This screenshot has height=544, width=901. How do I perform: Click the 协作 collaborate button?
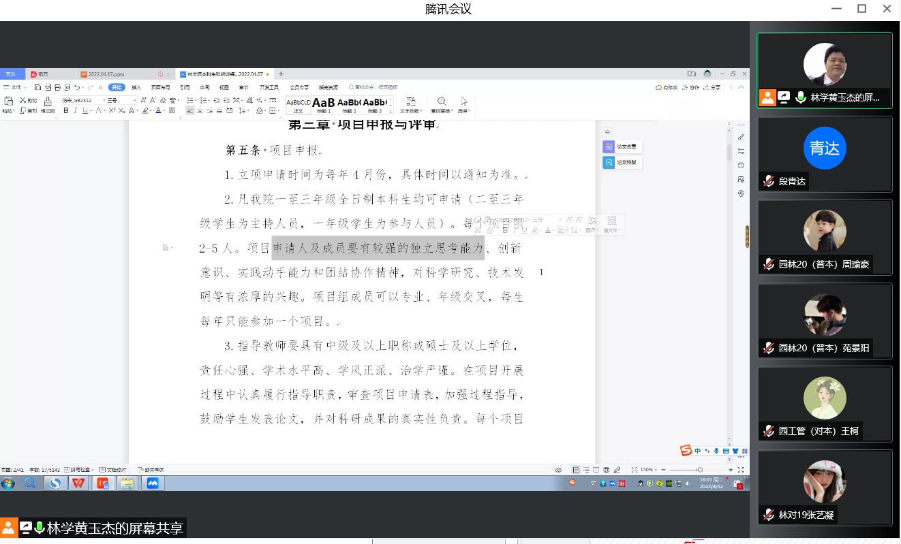tap(691, 87)
